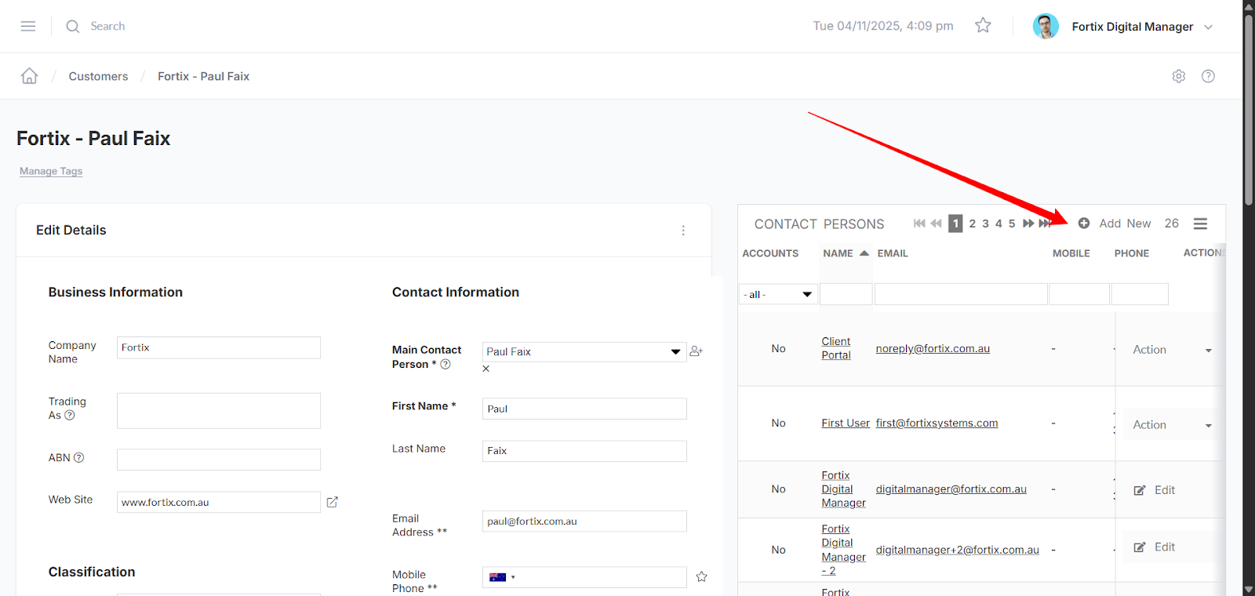Open the Accounts filter '- all -' dropdown
This screenshot has width=1255, height=596.
click(778, 295)
